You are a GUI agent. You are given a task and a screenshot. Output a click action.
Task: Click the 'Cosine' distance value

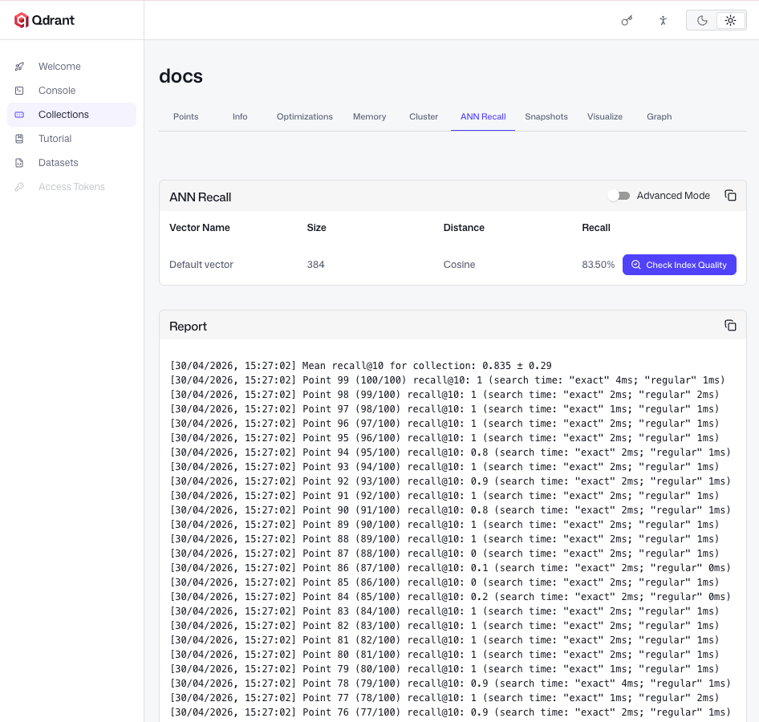tap(459, 265)
